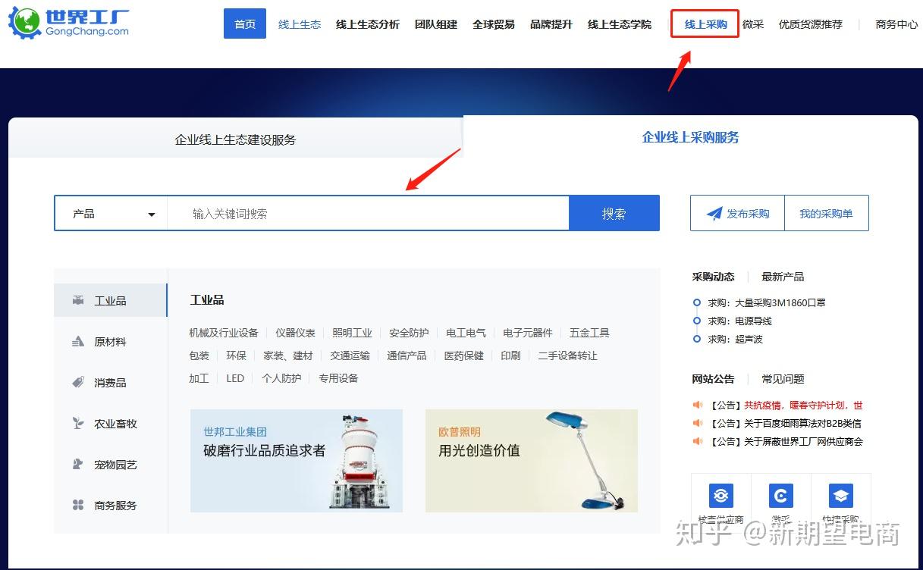Select the 原材料 category icon
Image resolution: width=923 pixels, height=570 pixels.
78,342
